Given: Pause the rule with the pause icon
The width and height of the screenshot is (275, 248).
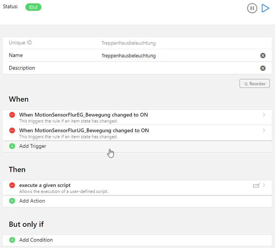Looking at the screenshot, I should 252,8.
